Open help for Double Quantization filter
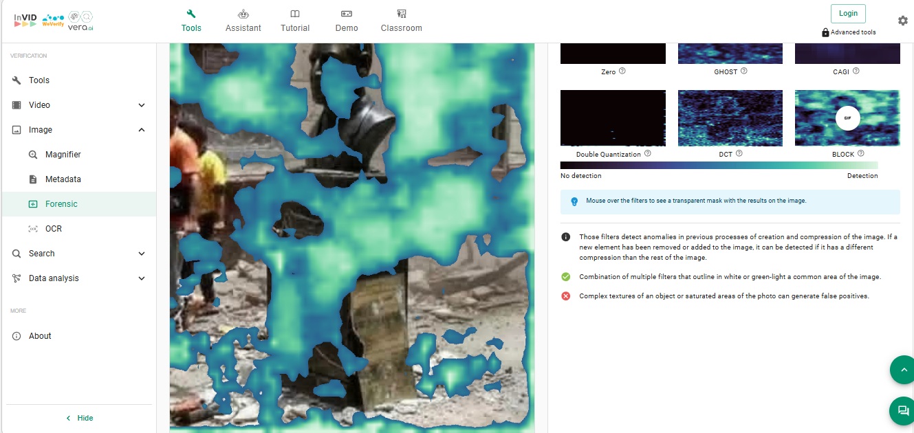This screenshot has height=433, width=914. pos(648,154)
